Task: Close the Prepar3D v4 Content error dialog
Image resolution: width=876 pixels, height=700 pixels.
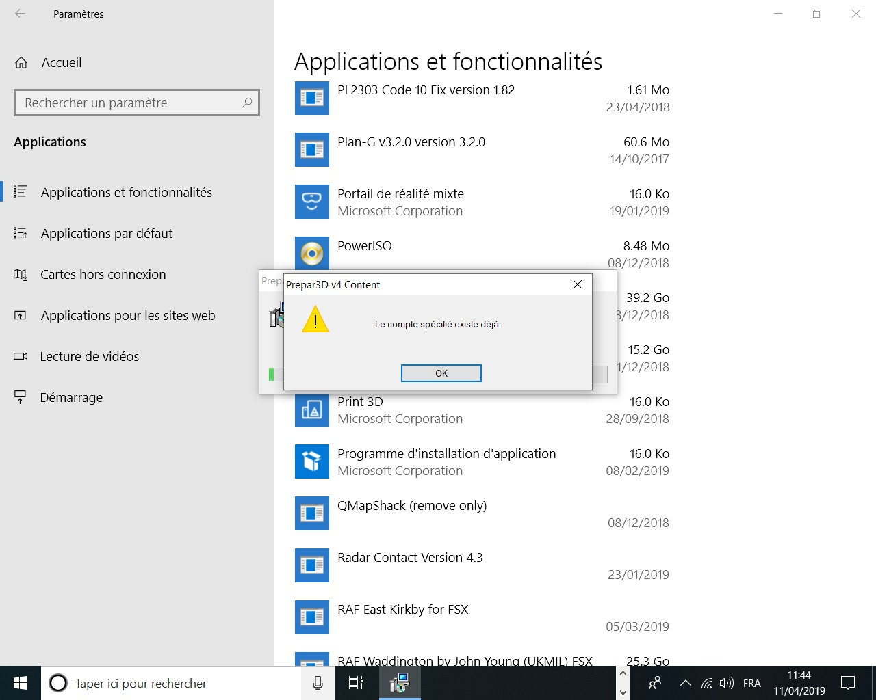Action: [x=578, y=284]
